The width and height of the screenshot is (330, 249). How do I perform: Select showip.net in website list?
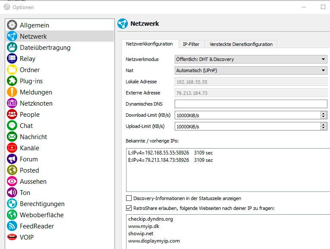pos(141,234)
